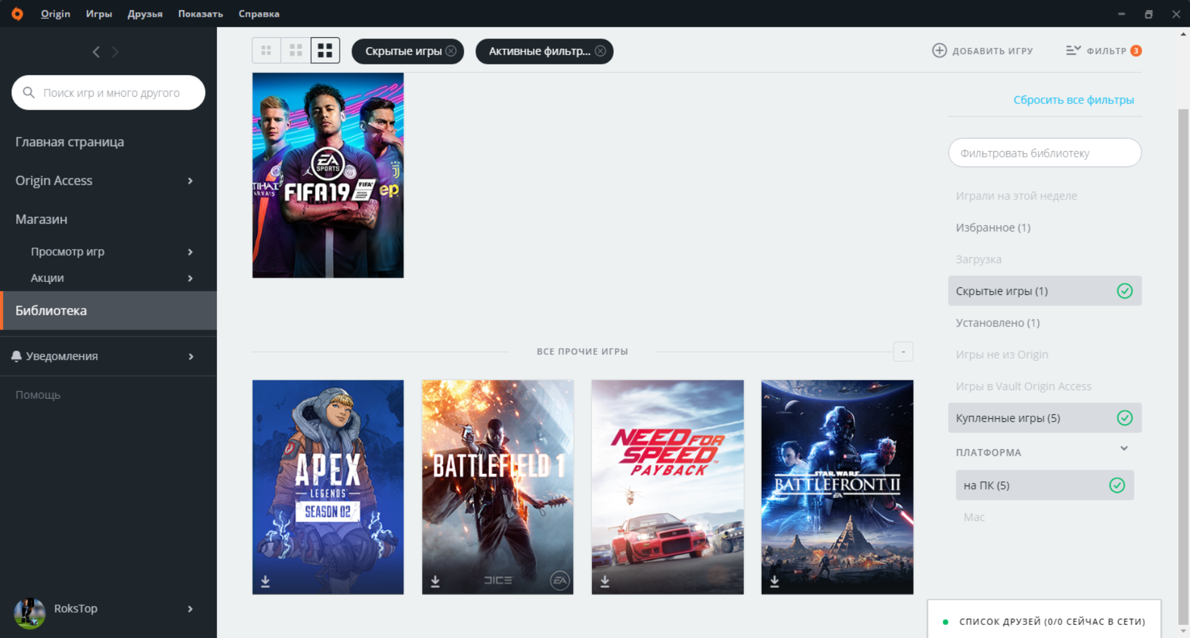
Task: Click the 'ФИЛЬТР' button label
Action: (x=1106, y=51)
